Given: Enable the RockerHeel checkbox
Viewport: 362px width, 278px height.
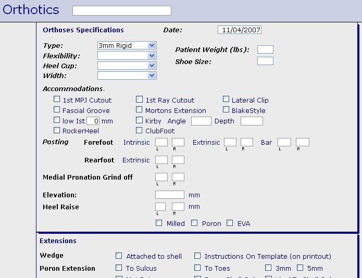Looking at the screenshot, I should click(57, 130).
